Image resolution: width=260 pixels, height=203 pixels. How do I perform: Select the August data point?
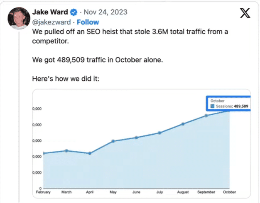coord(183,124)
